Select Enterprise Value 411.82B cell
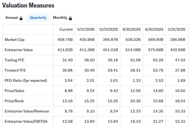This screenshot has height=127, width=189. [65, 50]
